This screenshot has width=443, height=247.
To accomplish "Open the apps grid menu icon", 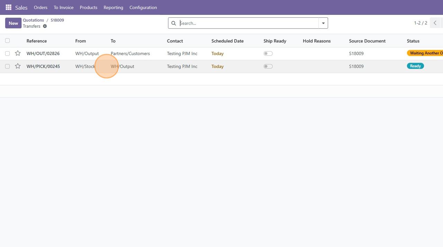I will click(x=8, y=7).
